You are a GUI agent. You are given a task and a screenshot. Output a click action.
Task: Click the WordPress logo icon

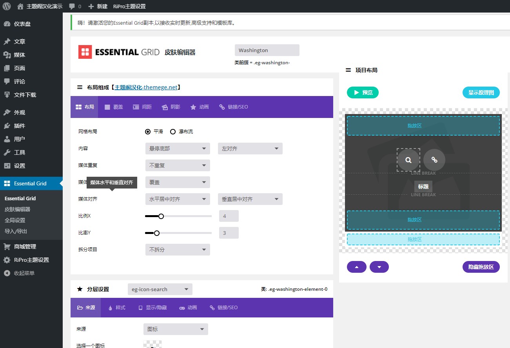pos(6,6)
